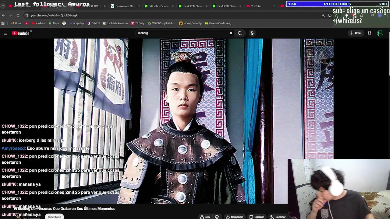
Task: Click the video title 'El Iceberg De Personas'
Action: (64, 209)
